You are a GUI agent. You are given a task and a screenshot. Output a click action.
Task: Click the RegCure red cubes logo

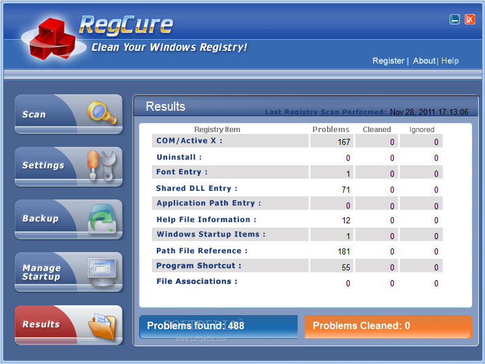pyautogui.click(x=53, y=39)
